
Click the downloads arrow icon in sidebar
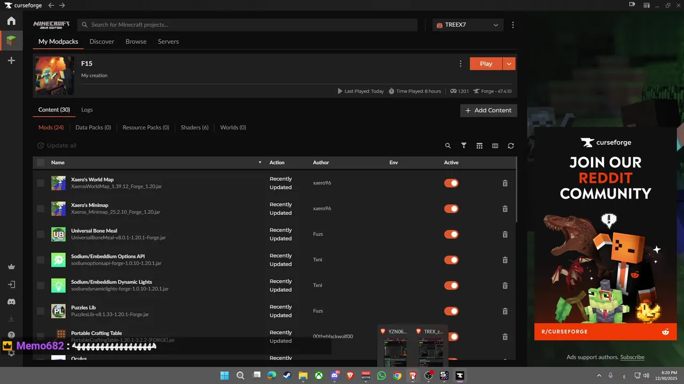(x=11, y=319)
